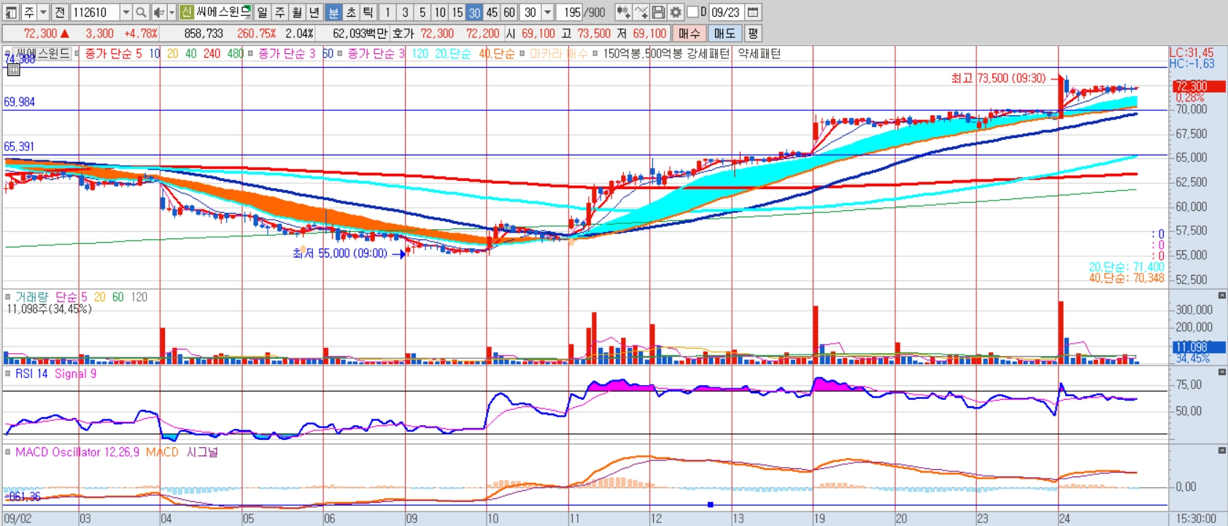Switch to weekly 주 chart period
Screen dimensions: 1228x526
click(279, 12)
